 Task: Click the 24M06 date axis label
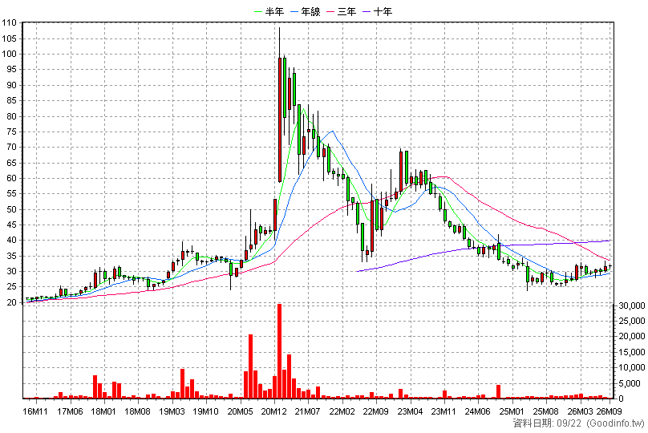[x=478, y=411]
